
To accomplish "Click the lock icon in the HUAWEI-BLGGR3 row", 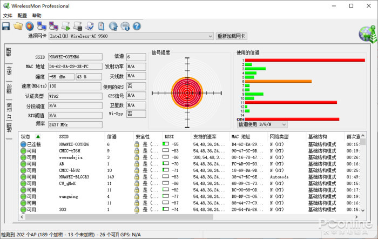I will point(137,177).
